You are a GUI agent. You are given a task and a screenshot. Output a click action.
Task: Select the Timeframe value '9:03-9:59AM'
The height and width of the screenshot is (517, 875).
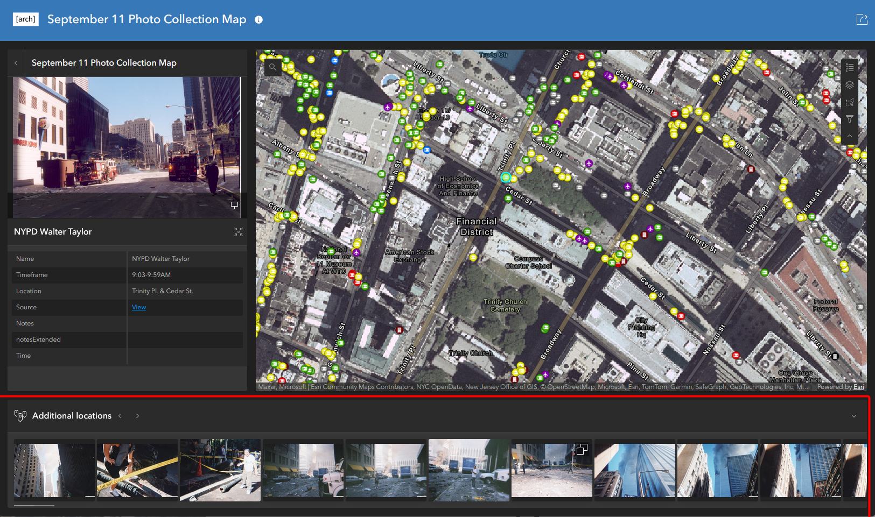[x=151, y=275]
